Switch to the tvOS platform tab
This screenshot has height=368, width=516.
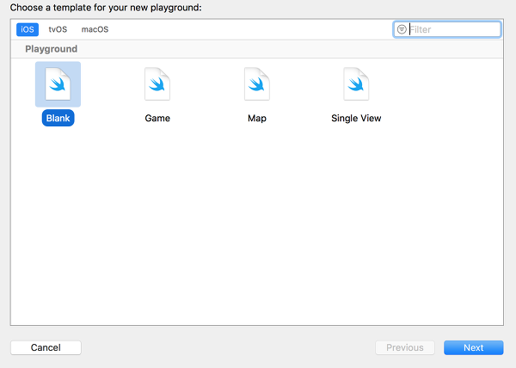[58, 29]
